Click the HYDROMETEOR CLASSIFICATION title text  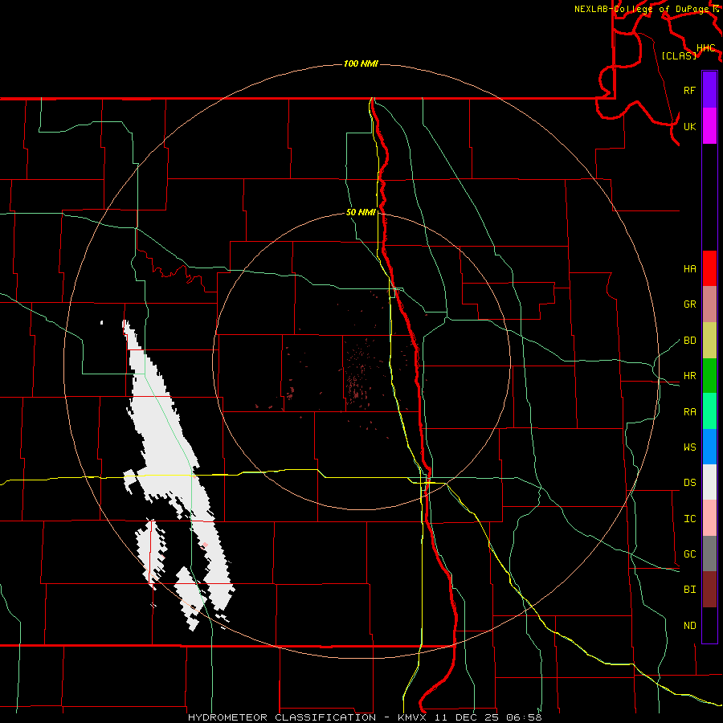click(282, 717)
